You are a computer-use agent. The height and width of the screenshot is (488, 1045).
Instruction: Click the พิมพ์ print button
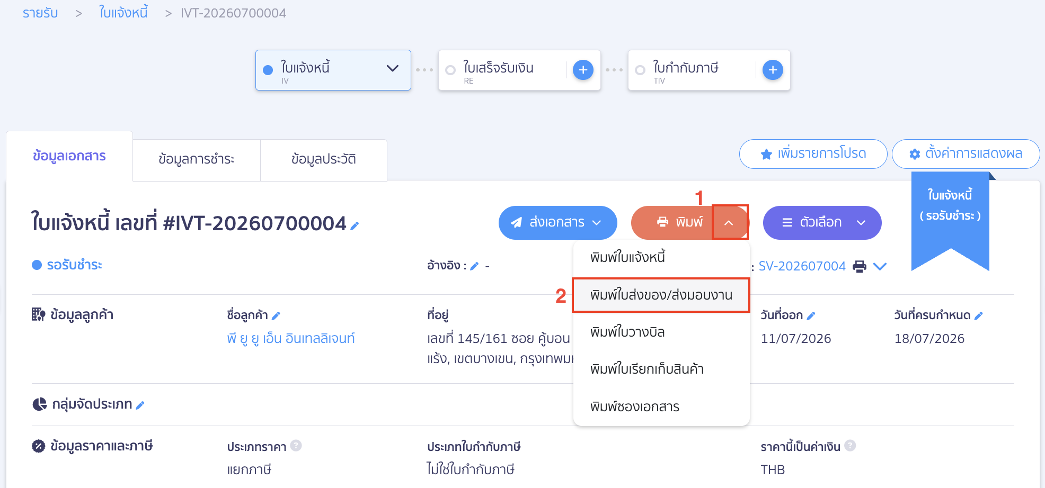click(671, 223)
